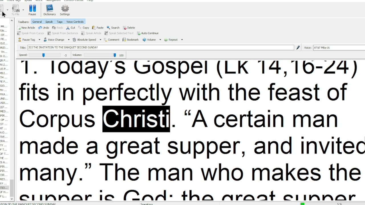Click the pen icon beside the title
Viewport: 365px width, 205px height.
point(298,48)
